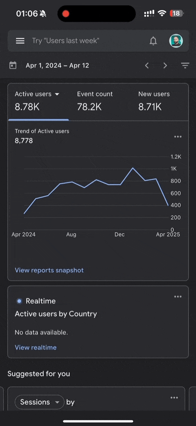Go to previous date range arrow

coord(147,66)
